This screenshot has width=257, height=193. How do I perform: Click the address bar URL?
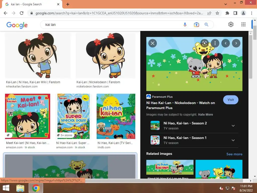point(119,13)
